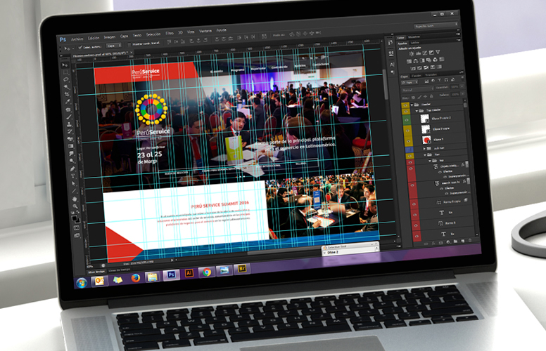Screen dimensions: 546x351
Task: Open the Edición menu
Action: [x=94, y=38]
